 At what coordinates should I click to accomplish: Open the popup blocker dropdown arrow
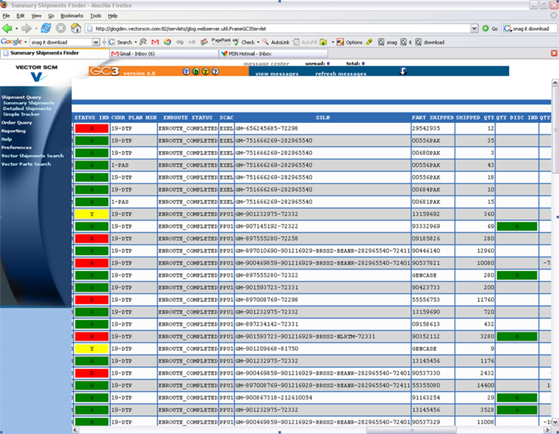pos(332,42)
